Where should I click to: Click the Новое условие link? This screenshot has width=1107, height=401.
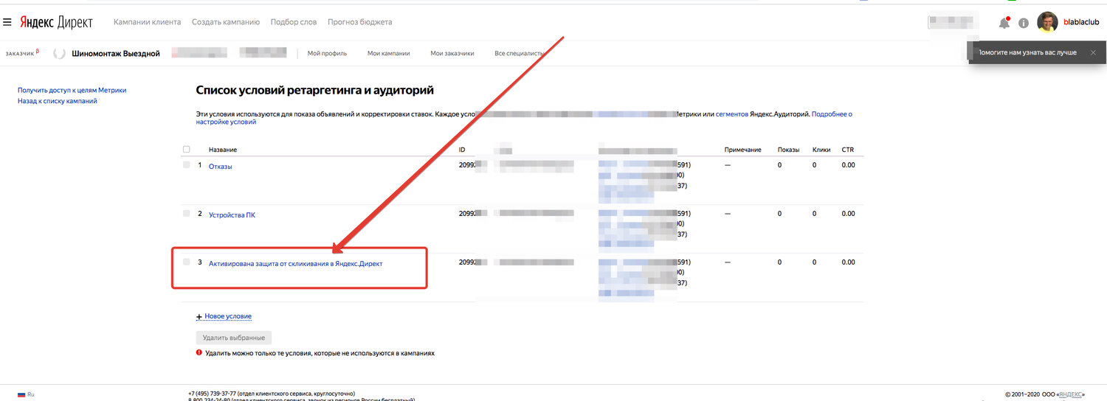click(x=228, y=316)
